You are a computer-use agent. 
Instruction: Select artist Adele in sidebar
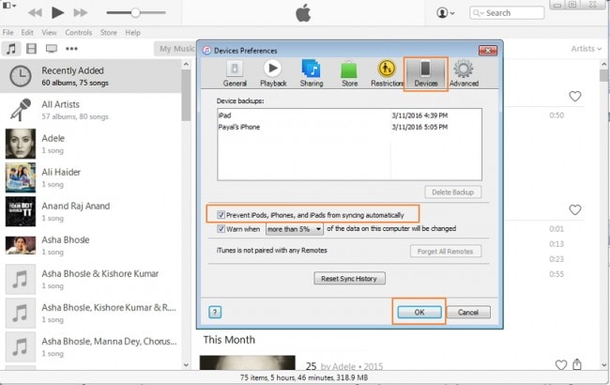coord(91,144)
